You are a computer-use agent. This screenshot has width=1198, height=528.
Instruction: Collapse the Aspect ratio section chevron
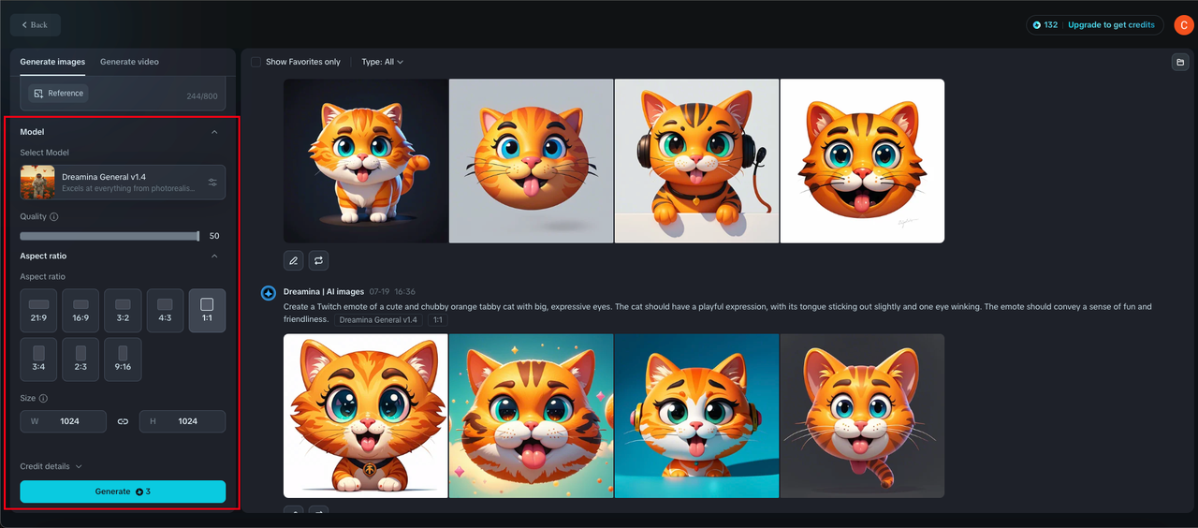coord(214,256)
